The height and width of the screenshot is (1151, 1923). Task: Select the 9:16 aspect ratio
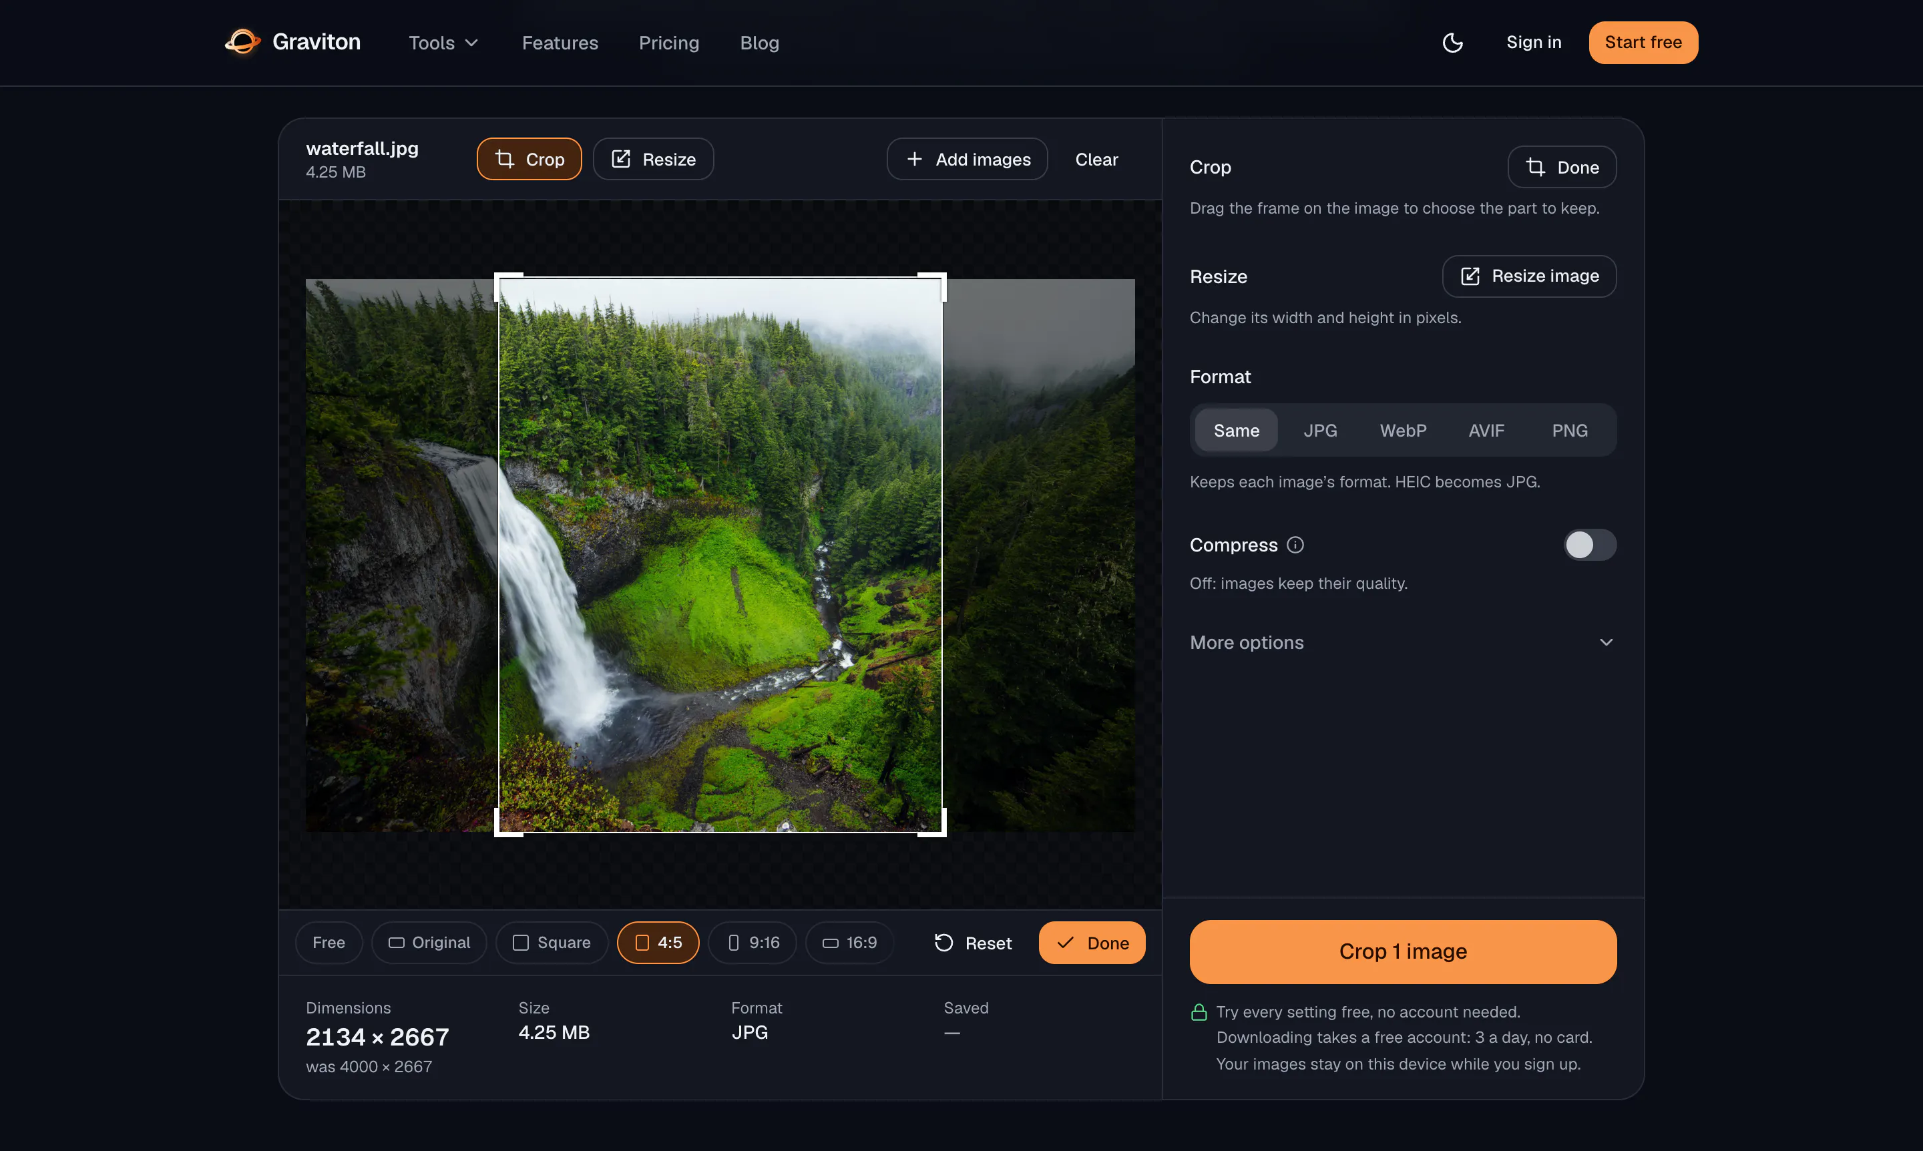coord(753,942)
